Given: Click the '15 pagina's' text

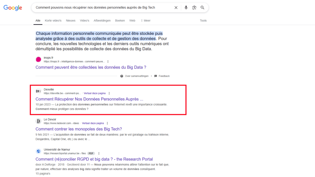Looking at the screenshot, I should click(43, 174).
